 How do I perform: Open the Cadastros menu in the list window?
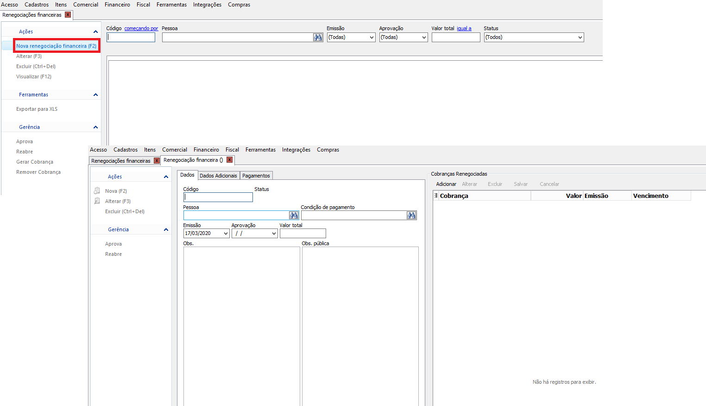[x=37, y=5]
